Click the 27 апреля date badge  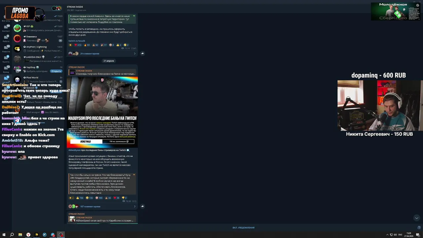tap(109, 61)
